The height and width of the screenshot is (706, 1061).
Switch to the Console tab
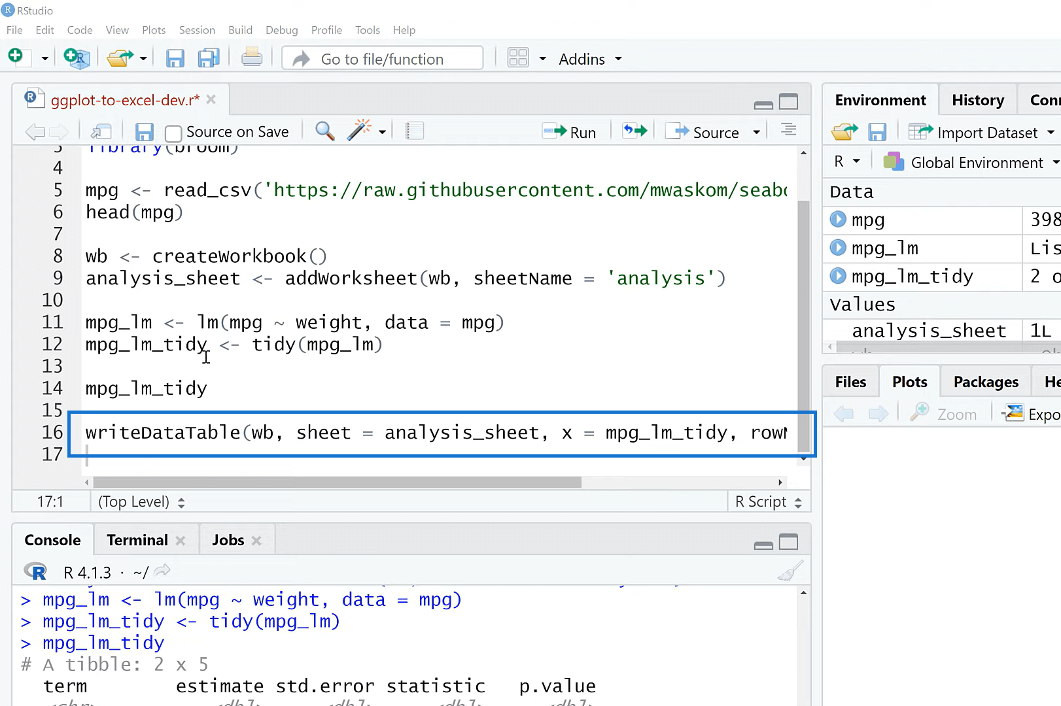tap(52, 540)
